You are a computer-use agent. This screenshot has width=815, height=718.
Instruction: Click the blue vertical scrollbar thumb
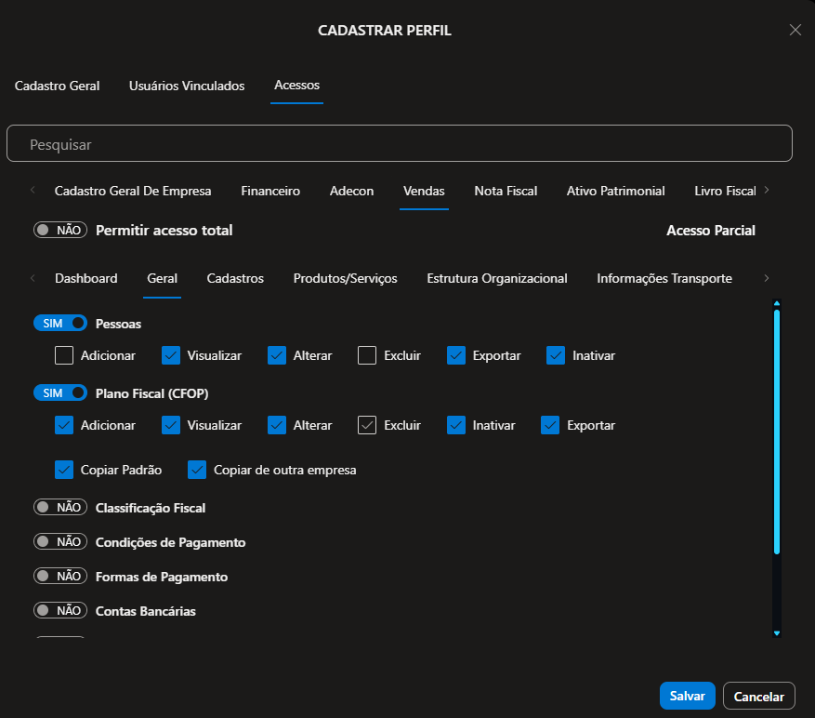[x=777, y=428]
